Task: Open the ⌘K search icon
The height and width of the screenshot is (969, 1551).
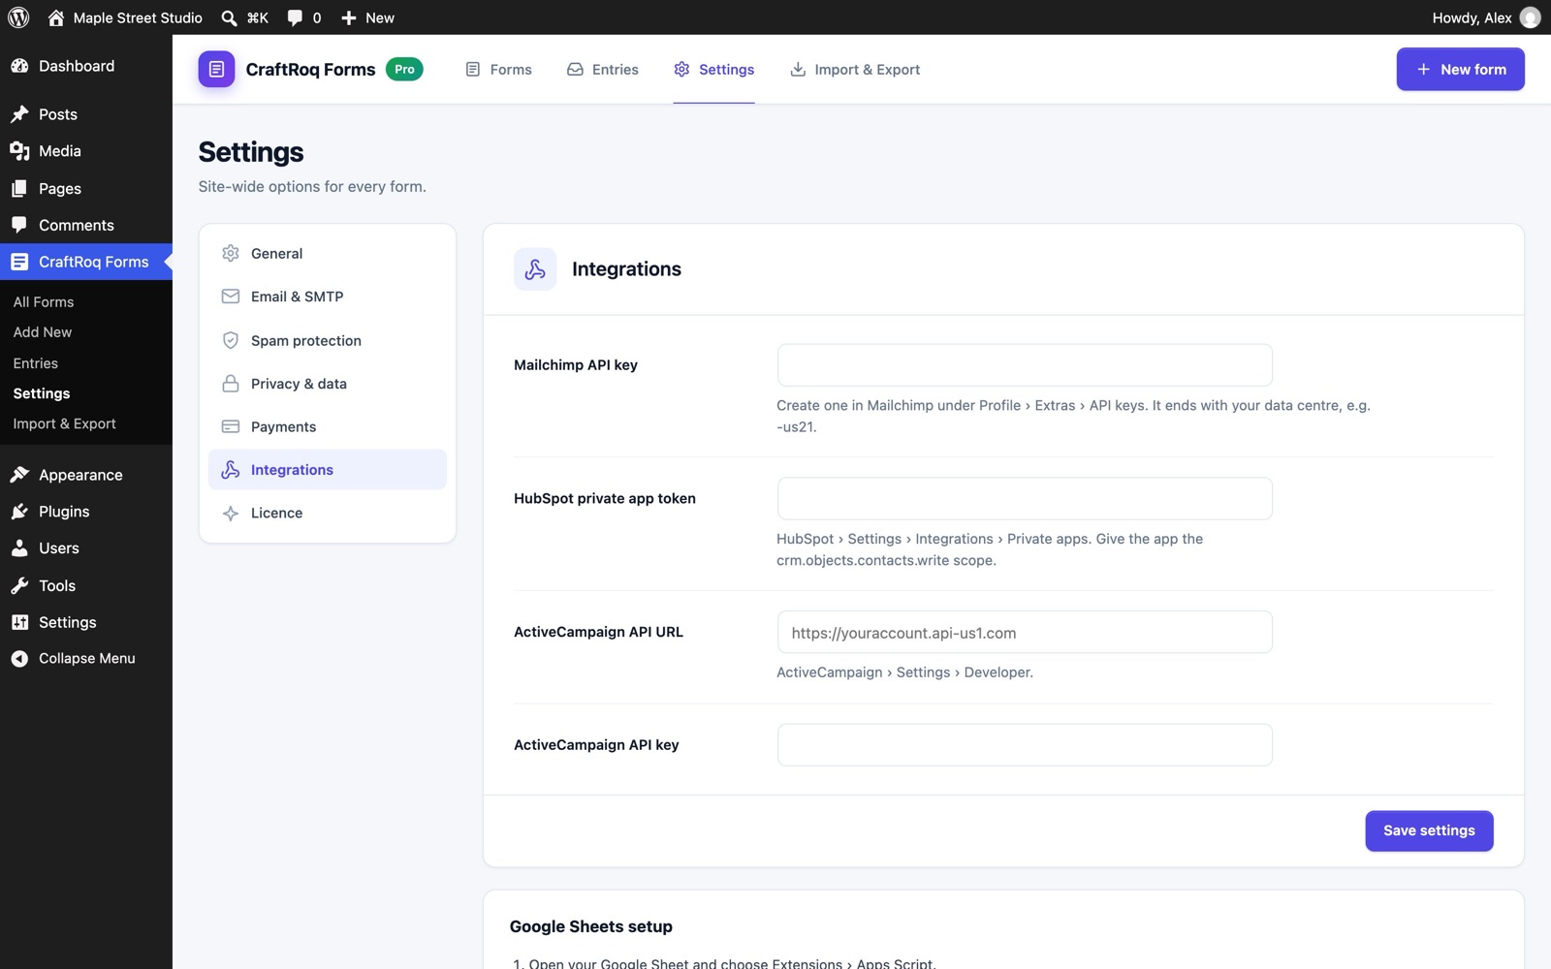Action: point(229,17)
